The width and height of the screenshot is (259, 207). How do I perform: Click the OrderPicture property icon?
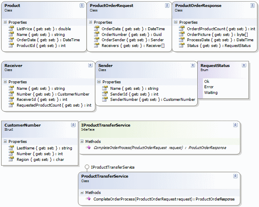click(182, 34)
